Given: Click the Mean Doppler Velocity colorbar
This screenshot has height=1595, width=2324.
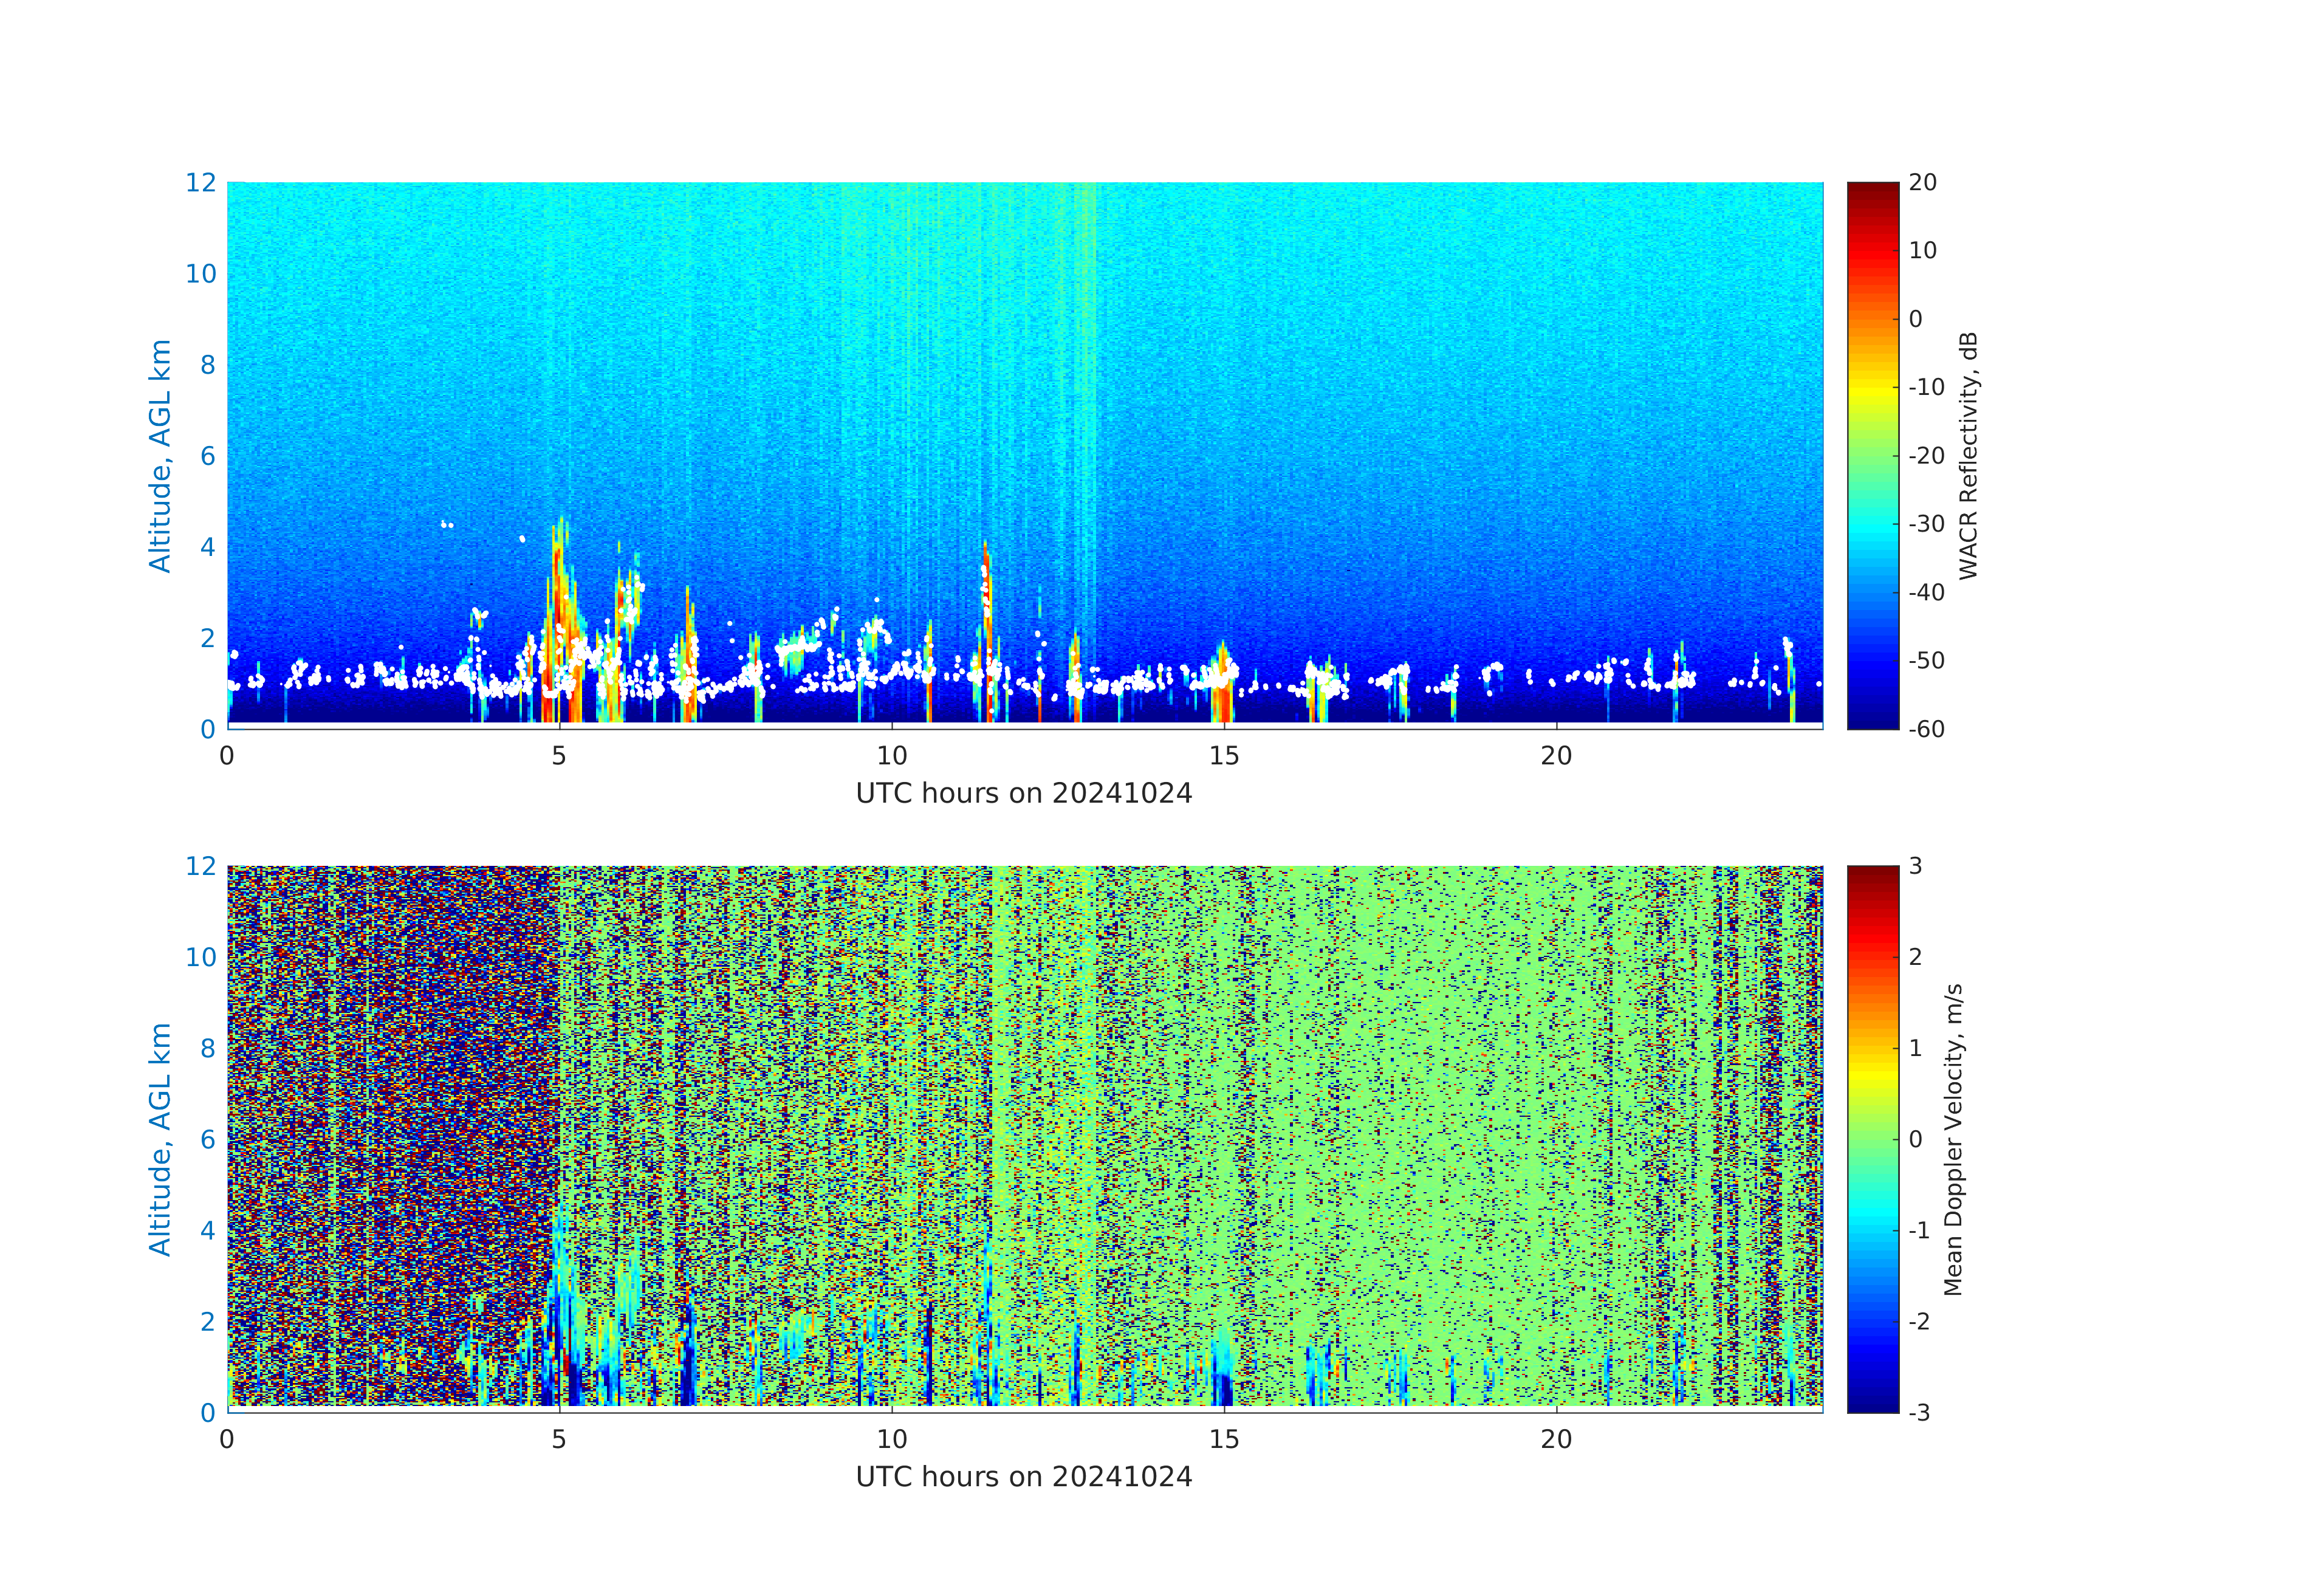Looking at the screenshot, I should 1872,1138.
